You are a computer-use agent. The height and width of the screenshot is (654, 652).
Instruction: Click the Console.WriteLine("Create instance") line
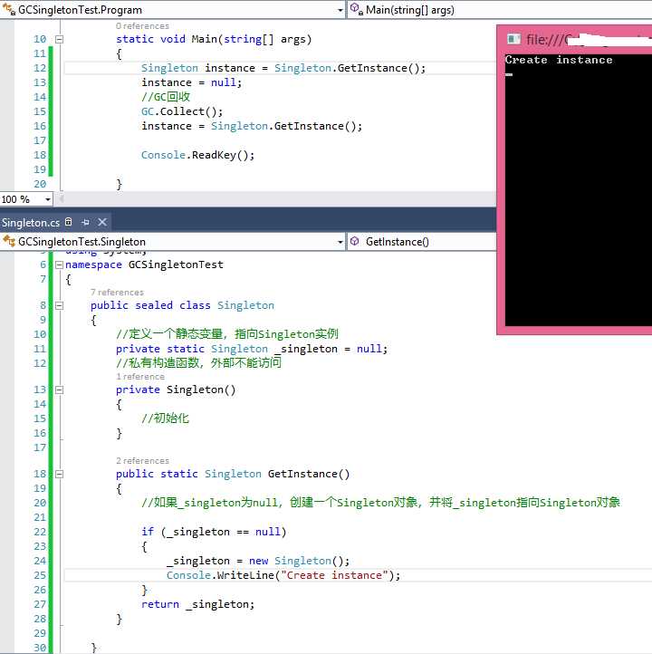coord(283,575)
